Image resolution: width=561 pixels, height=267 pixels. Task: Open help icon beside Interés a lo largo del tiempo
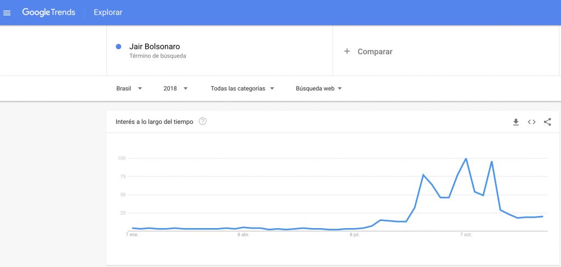tap(203, 121)
